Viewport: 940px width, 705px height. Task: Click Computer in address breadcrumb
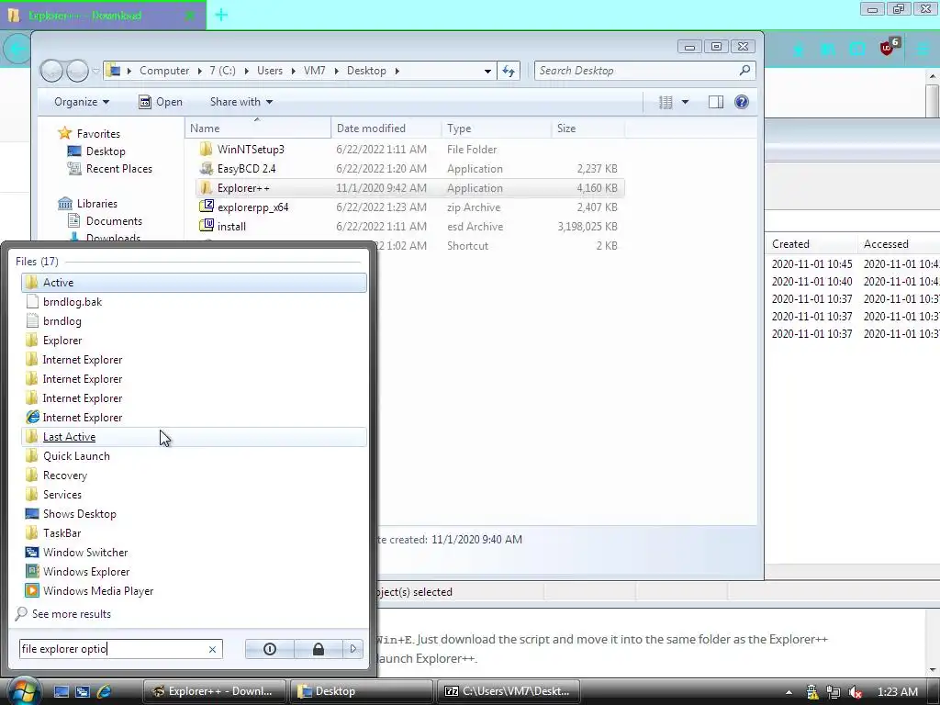pos(164,71)
